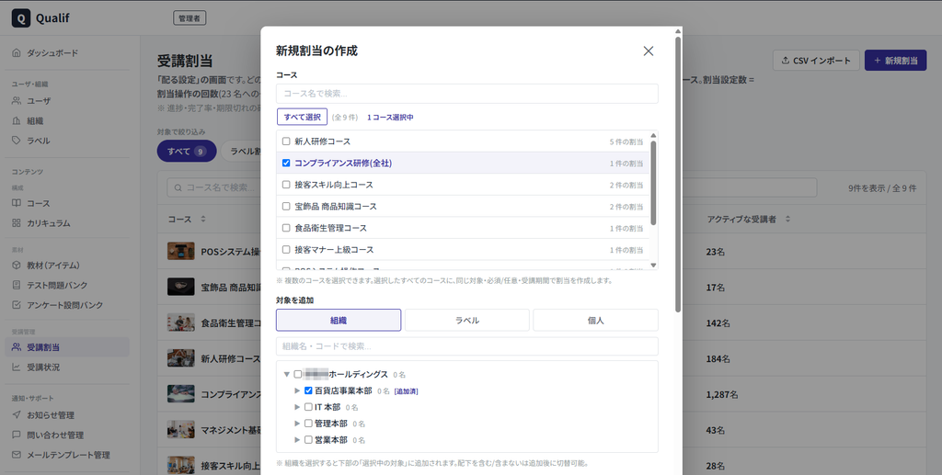Click the お知らせ管理 send icon
942x475 pixels.
coord(17,415)
